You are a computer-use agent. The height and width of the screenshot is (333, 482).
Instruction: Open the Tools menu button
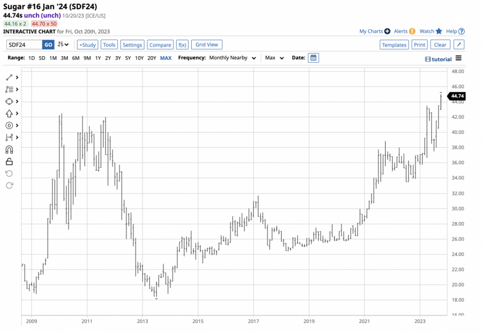tap(109, 44)
